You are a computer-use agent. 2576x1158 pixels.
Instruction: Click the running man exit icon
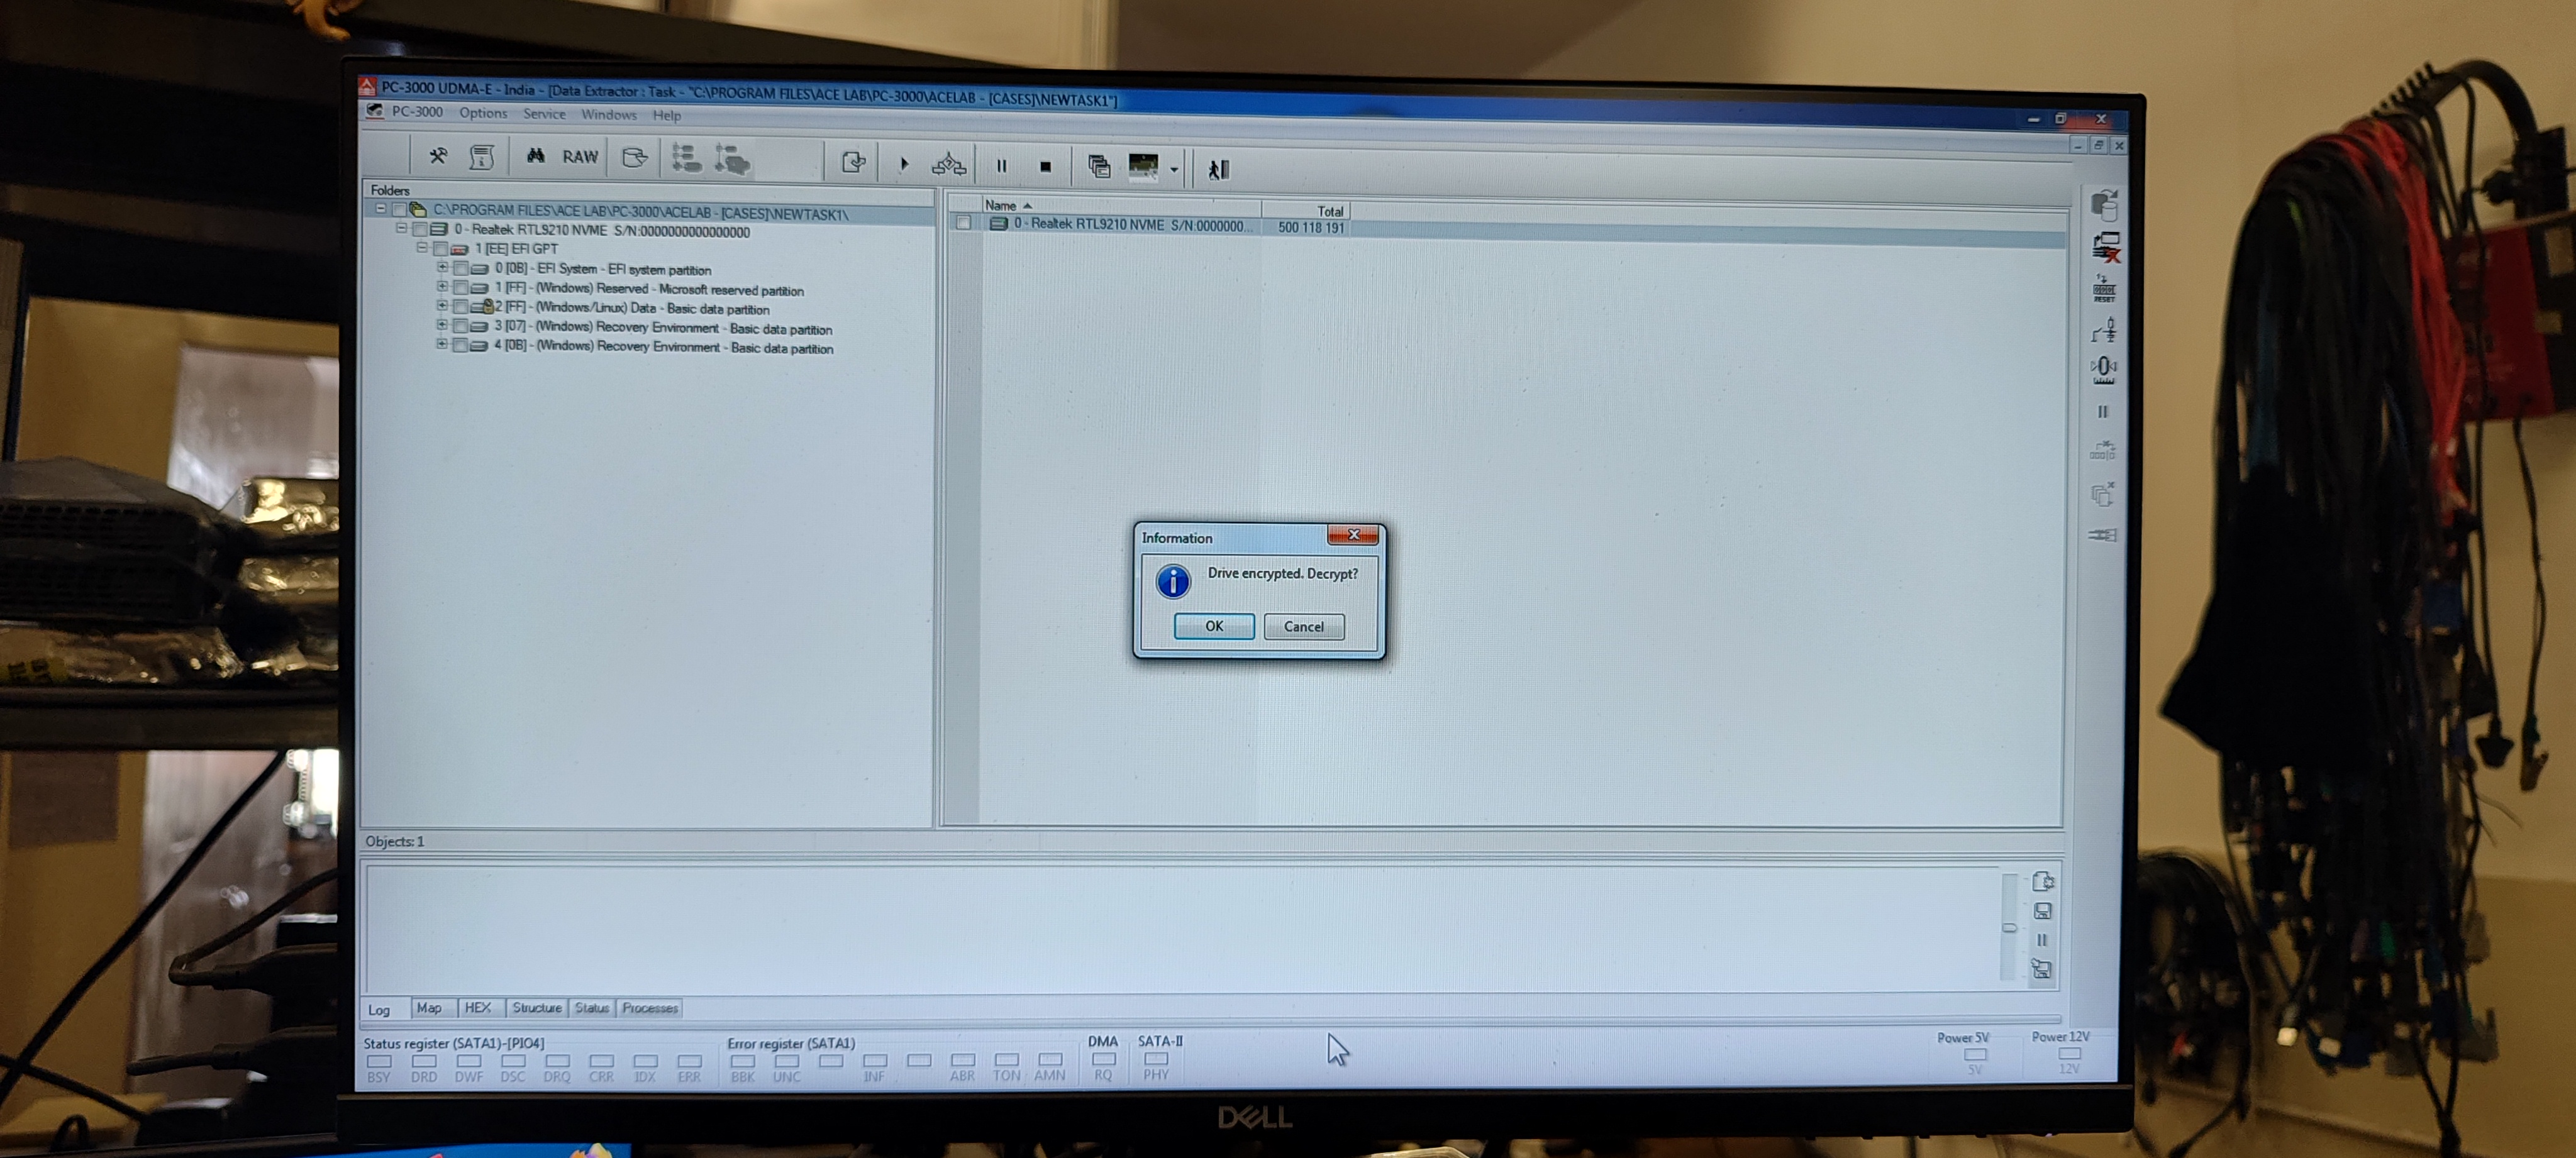click(1218, 170)
